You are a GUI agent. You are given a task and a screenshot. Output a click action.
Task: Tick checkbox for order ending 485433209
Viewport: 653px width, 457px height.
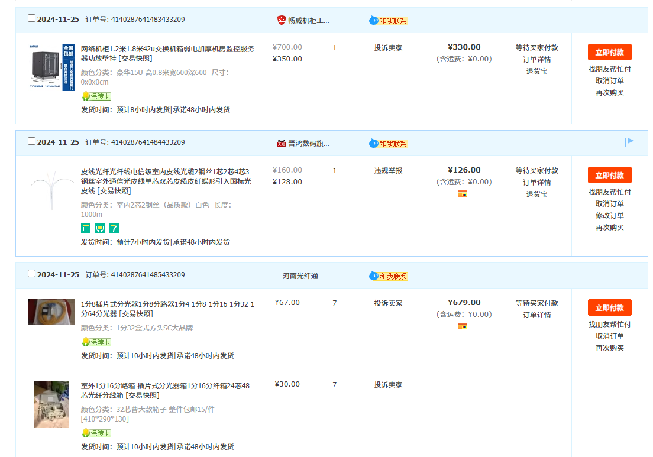click(x=32, y=274)
